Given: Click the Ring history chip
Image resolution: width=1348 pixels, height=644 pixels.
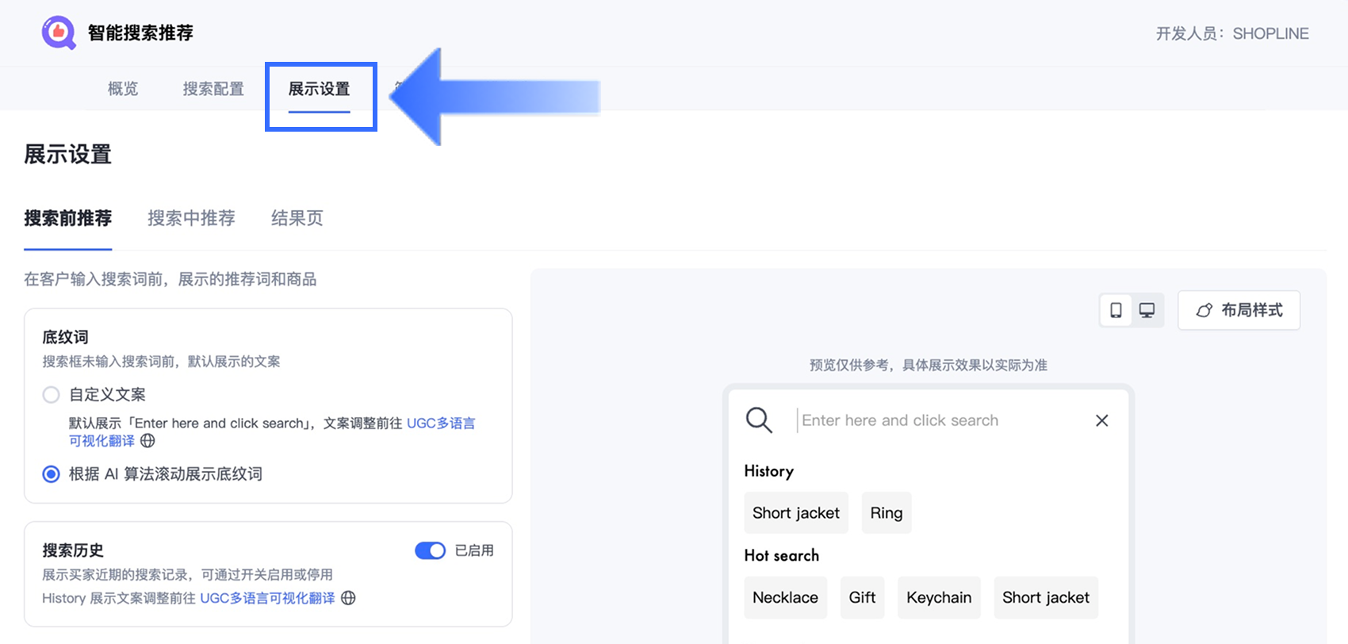Looking at the screenshot, I should 887,513.
